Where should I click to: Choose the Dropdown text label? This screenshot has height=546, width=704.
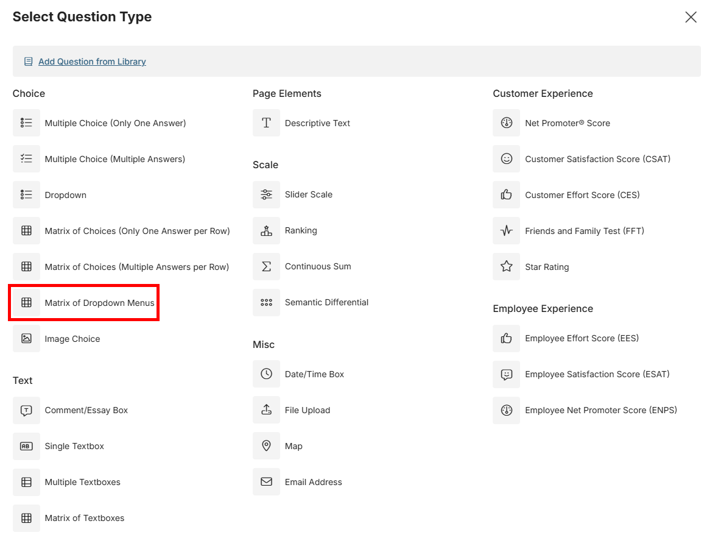66,195
